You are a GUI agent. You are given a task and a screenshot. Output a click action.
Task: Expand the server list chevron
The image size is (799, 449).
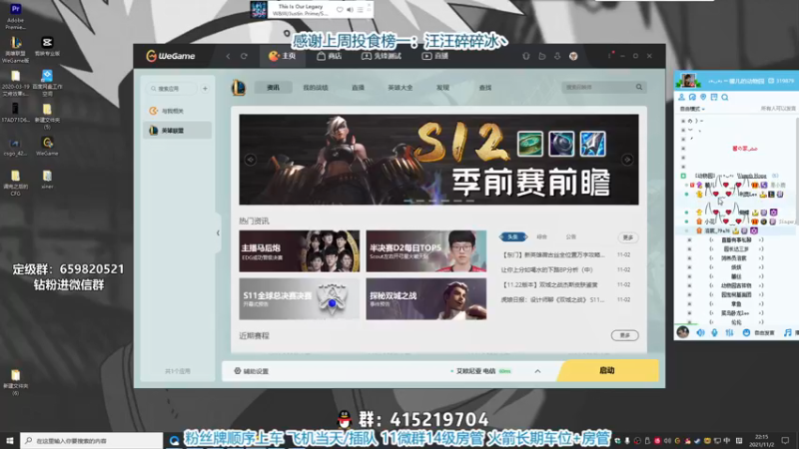(x=537, y=371)
